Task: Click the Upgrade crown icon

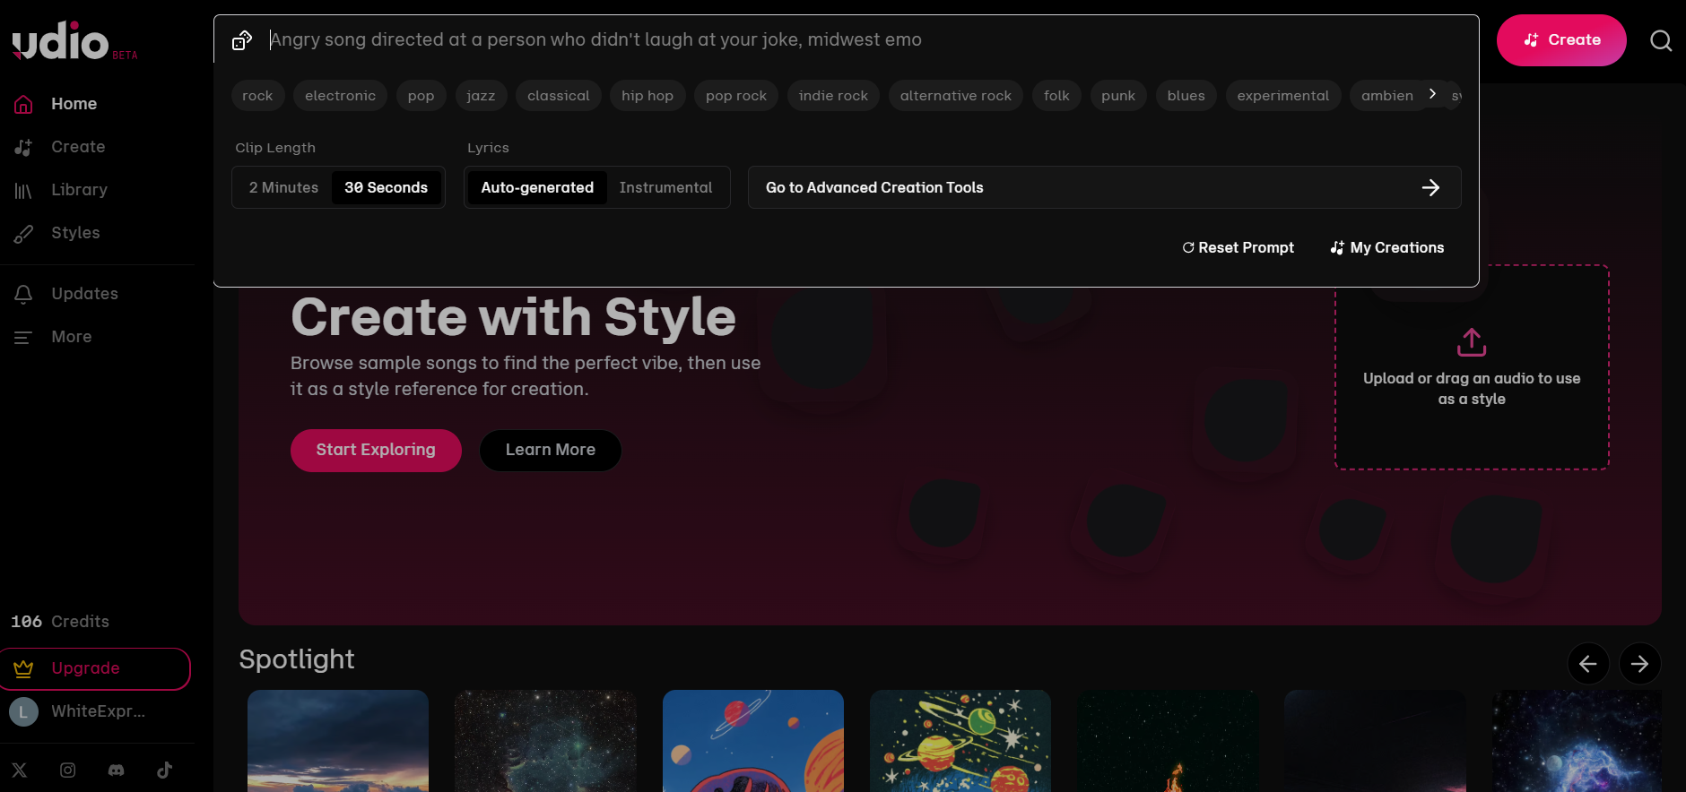Action: (x=23, y=668)
